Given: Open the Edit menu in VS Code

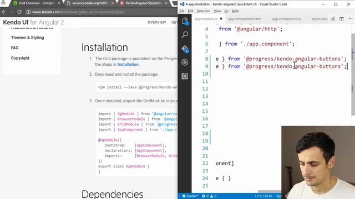Looking at the screenshot, I should [x=190, y=11].
